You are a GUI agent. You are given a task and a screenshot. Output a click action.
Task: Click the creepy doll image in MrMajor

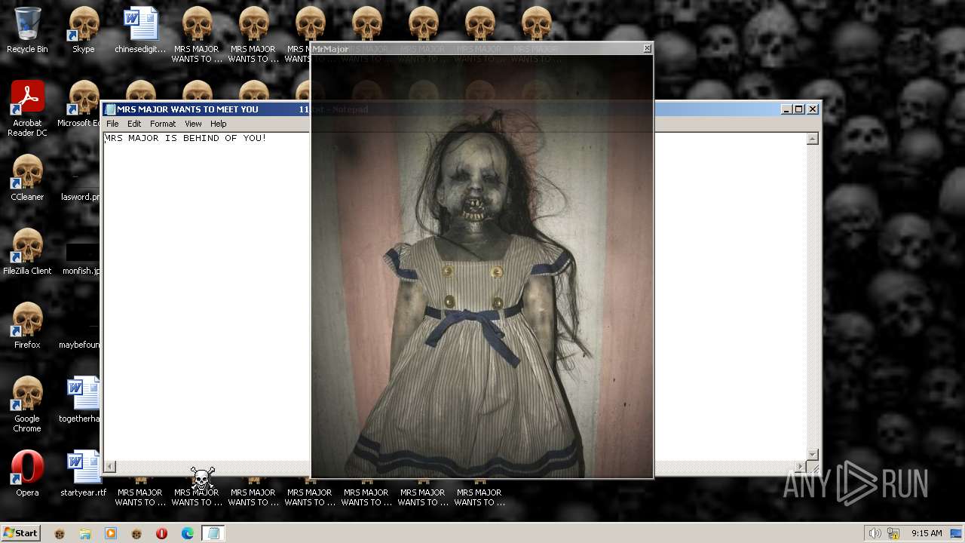click(482, 266)
